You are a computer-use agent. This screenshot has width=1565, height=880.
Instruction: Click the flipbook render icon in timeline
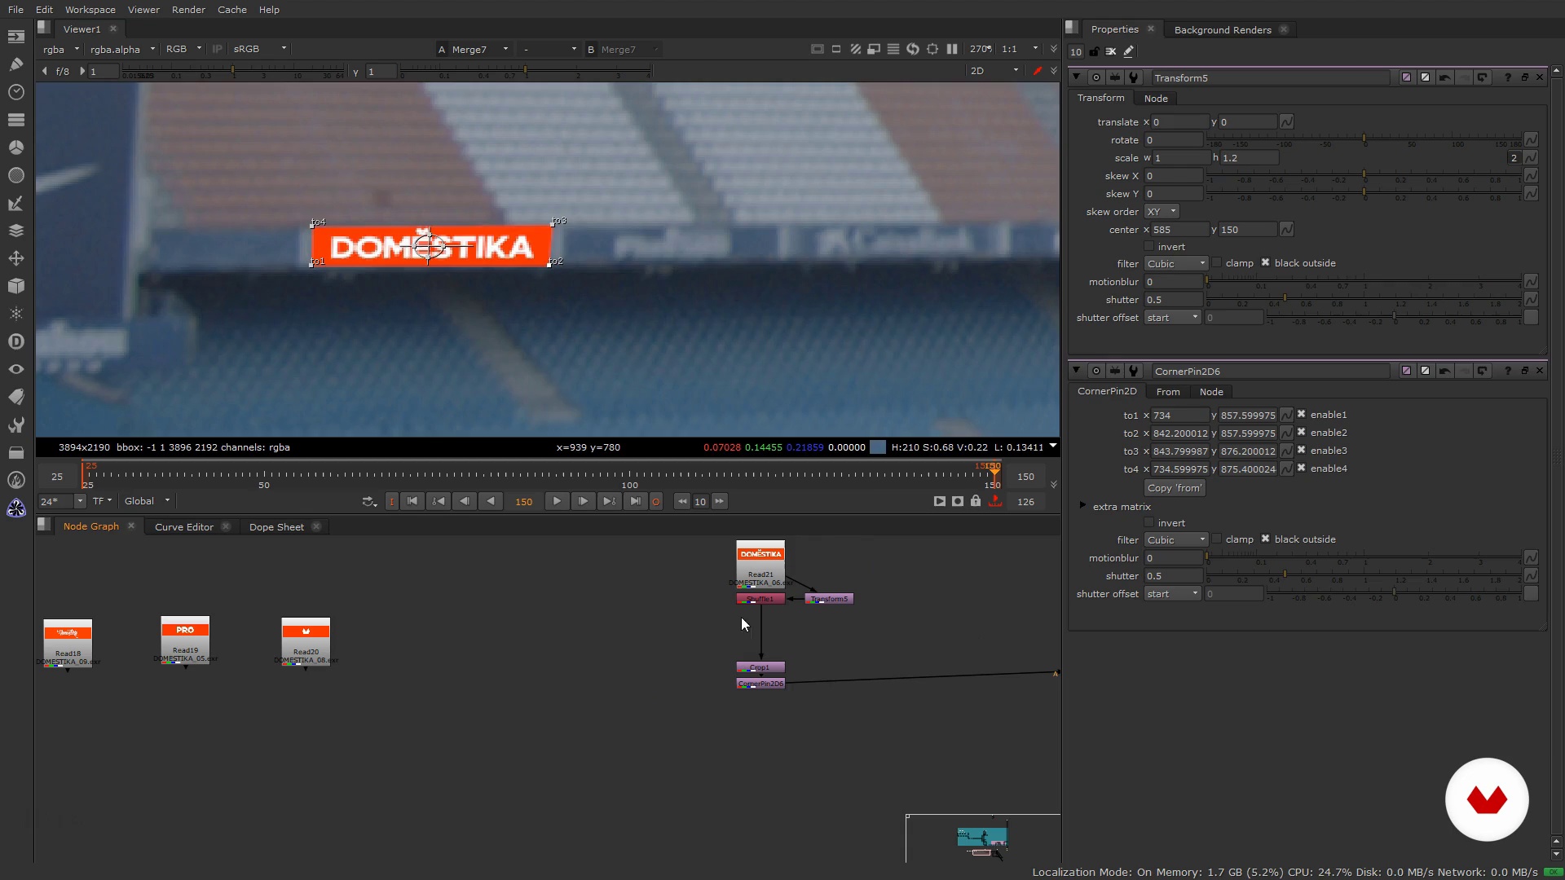(939, 501)
